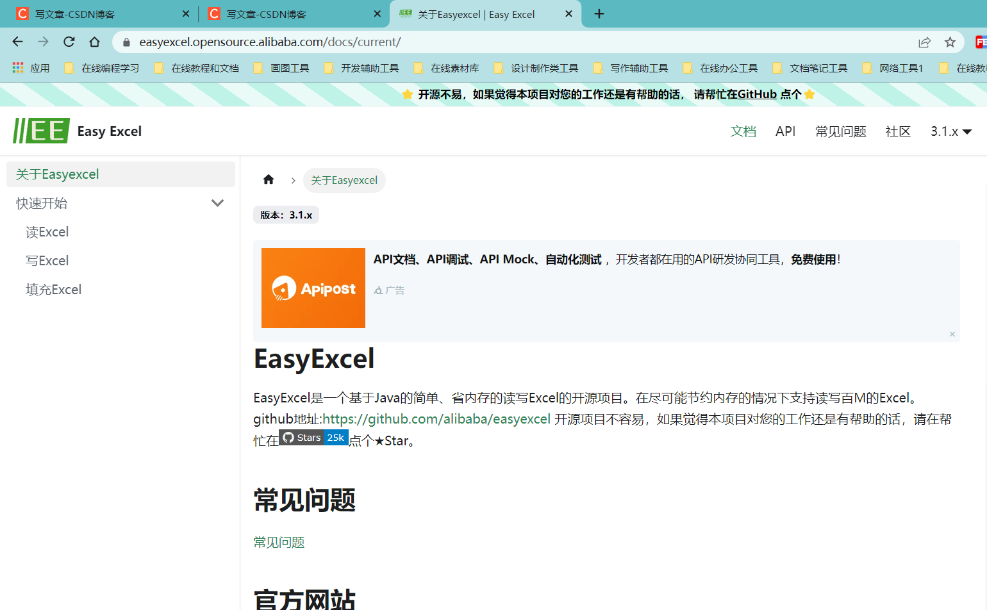This screenshot has width=987, height=610.
Task: Open the API navigation item
Action: pyautogui.click(x=785, y=131)
